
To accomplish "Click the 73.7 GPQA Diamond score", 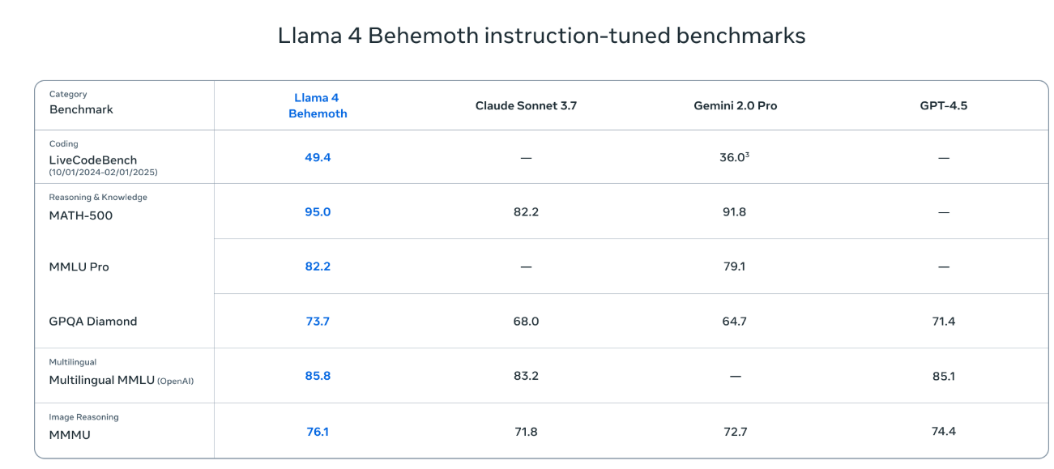I will pos(318,321).
